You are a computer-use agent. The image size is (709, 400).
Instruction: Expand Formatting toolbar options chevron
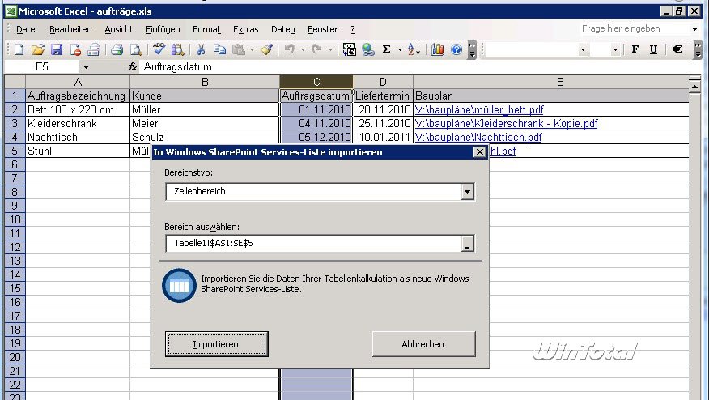tap(698, 49)
